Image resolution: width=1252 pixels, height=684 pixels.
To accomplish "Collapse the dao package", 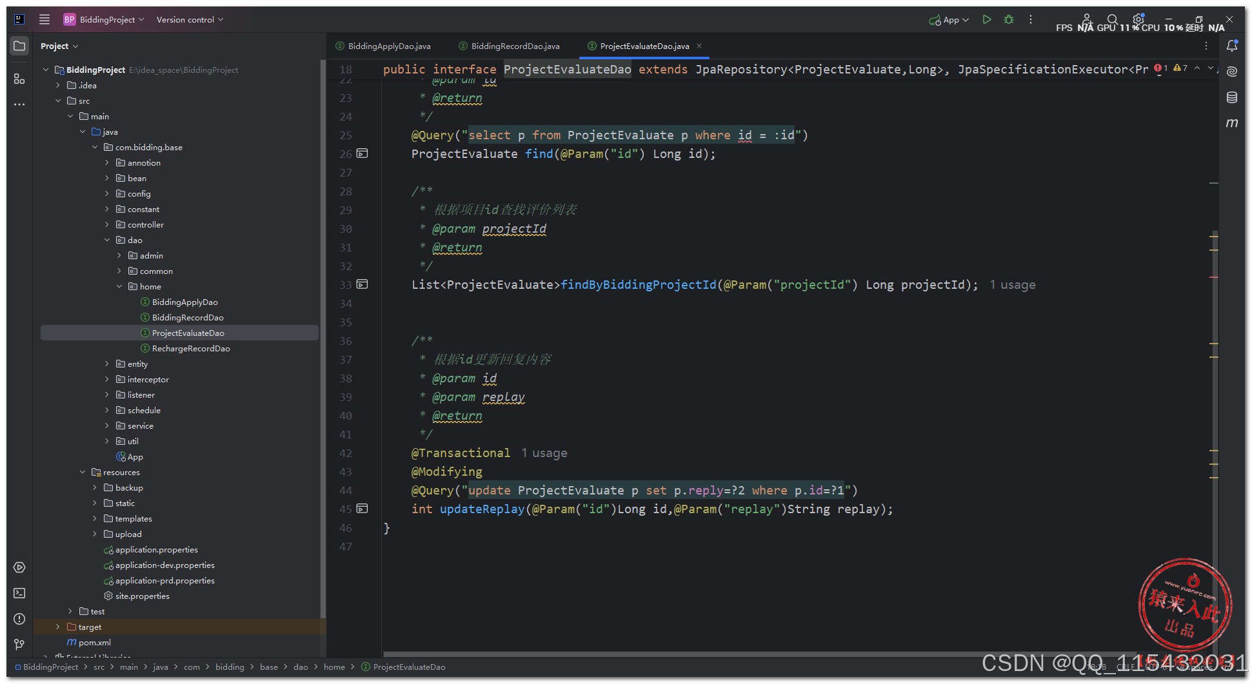I will 107,240.
